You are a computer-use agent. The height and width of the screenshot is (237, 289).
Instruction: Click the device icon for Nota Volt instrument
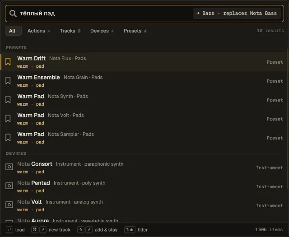coord(9,205)
